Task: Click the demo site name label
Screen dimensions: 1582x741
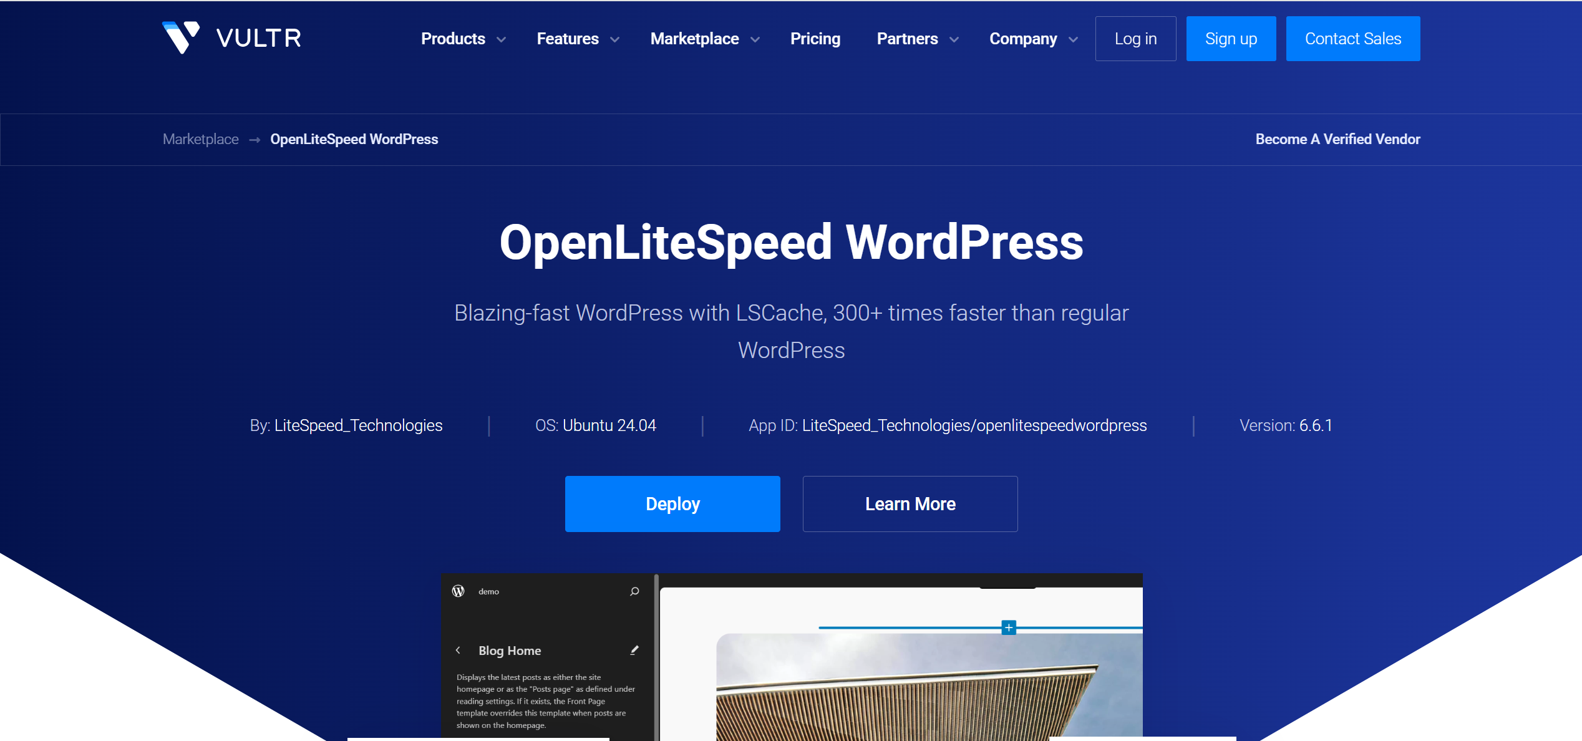Action: point(488,591)
